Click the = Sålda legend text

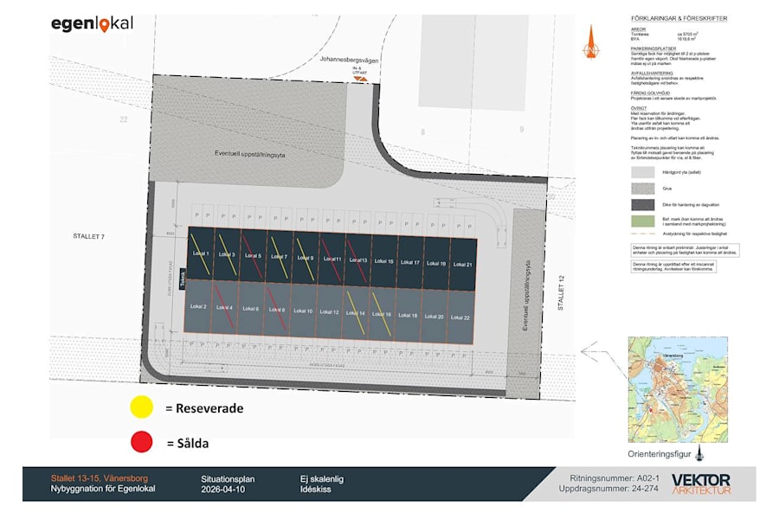click(188, 443)
